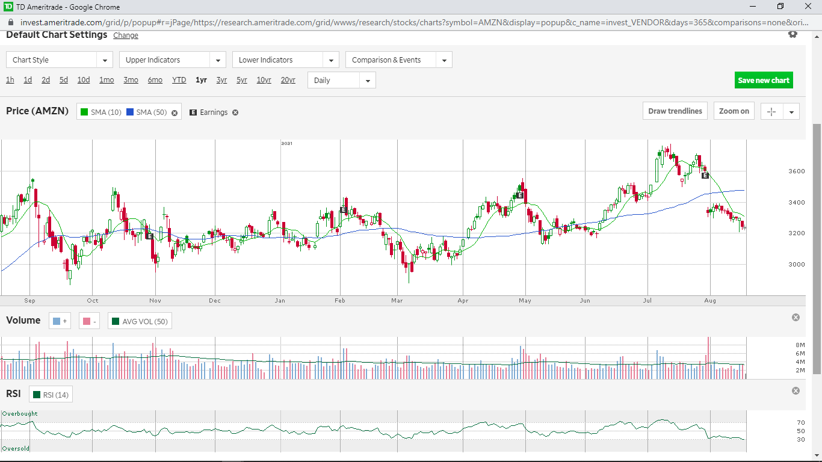Click the blue SMA (50) color swatch

click(x=130, y=112)
